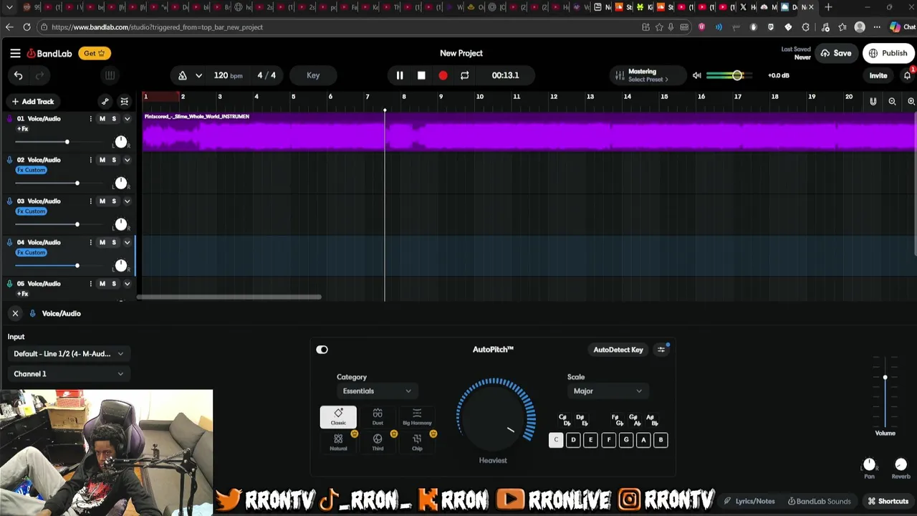Image resolution: width=917 pixels, height=516 pixels.
Task: Start recording with the red record button
Action: click(443, 75)
